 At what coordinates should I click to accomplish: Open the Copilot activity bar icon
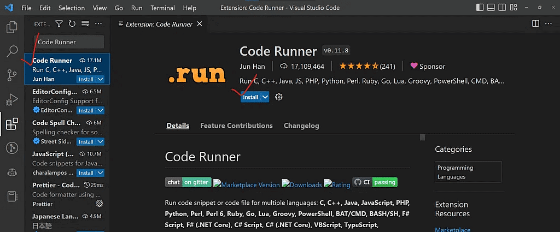[x=12, y=172]
